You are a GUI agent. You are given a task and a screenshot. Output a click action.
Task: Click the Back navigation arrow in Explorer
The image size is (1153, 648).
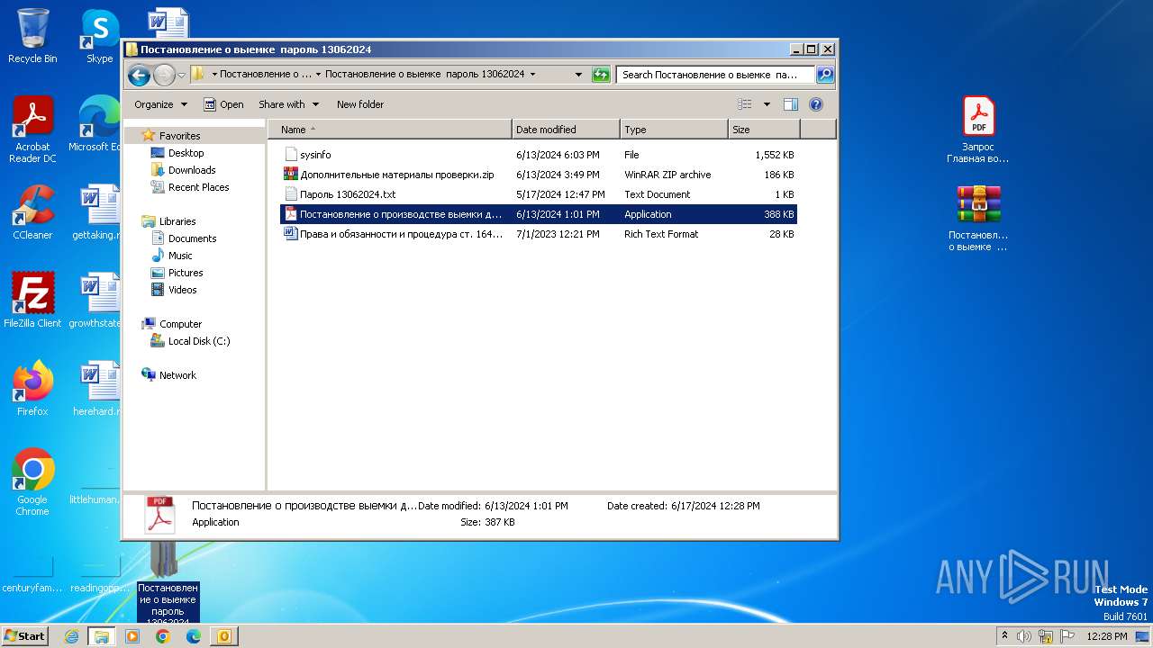pyautogui.click(x=139, y=75)
